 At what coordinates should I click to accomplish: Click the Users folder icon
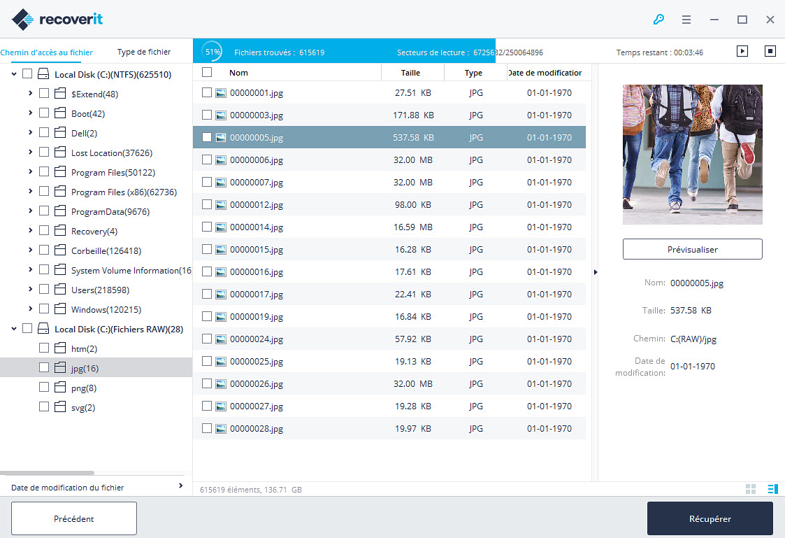(x=60, y=289)
